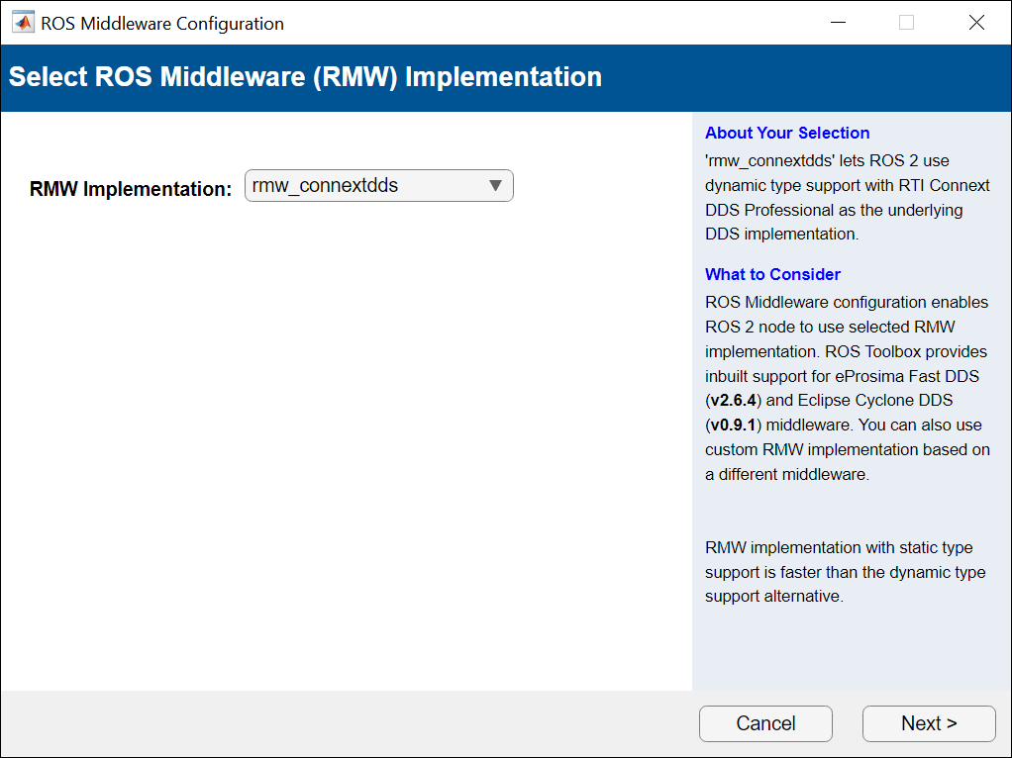
Task: Open the RMW Implementation dropdown
Action: pos(379,186)
